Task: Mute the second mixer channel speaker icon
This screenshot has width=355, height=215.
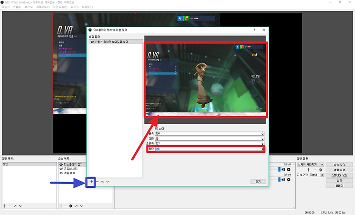Action: 283,180
